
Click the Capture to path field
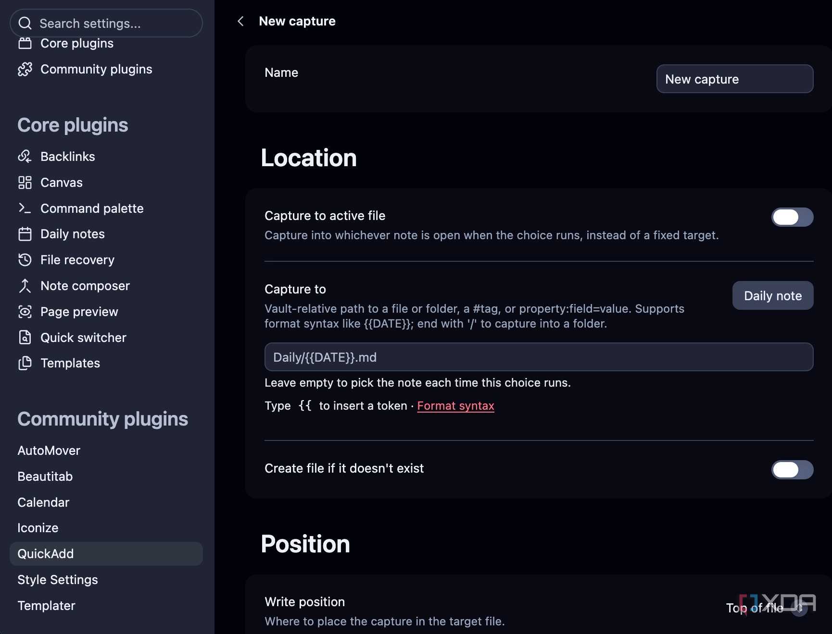539,357
